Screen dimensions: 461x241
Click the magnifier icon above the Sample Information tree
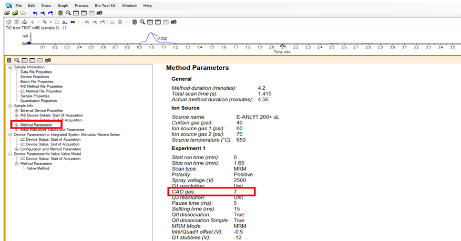point(16,60)
